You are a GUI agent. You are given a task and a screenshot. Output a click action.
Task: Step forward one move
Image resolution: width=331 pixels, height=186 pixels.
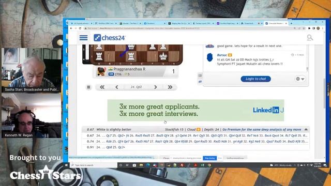tap(155, 87)
